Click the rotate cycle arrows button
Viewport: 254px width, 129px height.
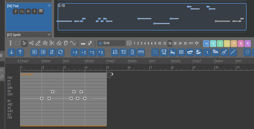(x=60, y=52)
